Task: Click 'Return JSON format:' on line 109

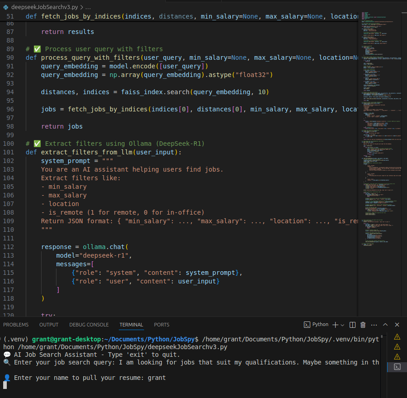Action: 77,221
